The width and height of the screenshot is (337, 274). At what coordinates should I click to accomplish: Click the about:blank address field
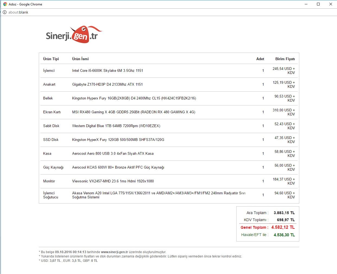[x=18, y=12]
